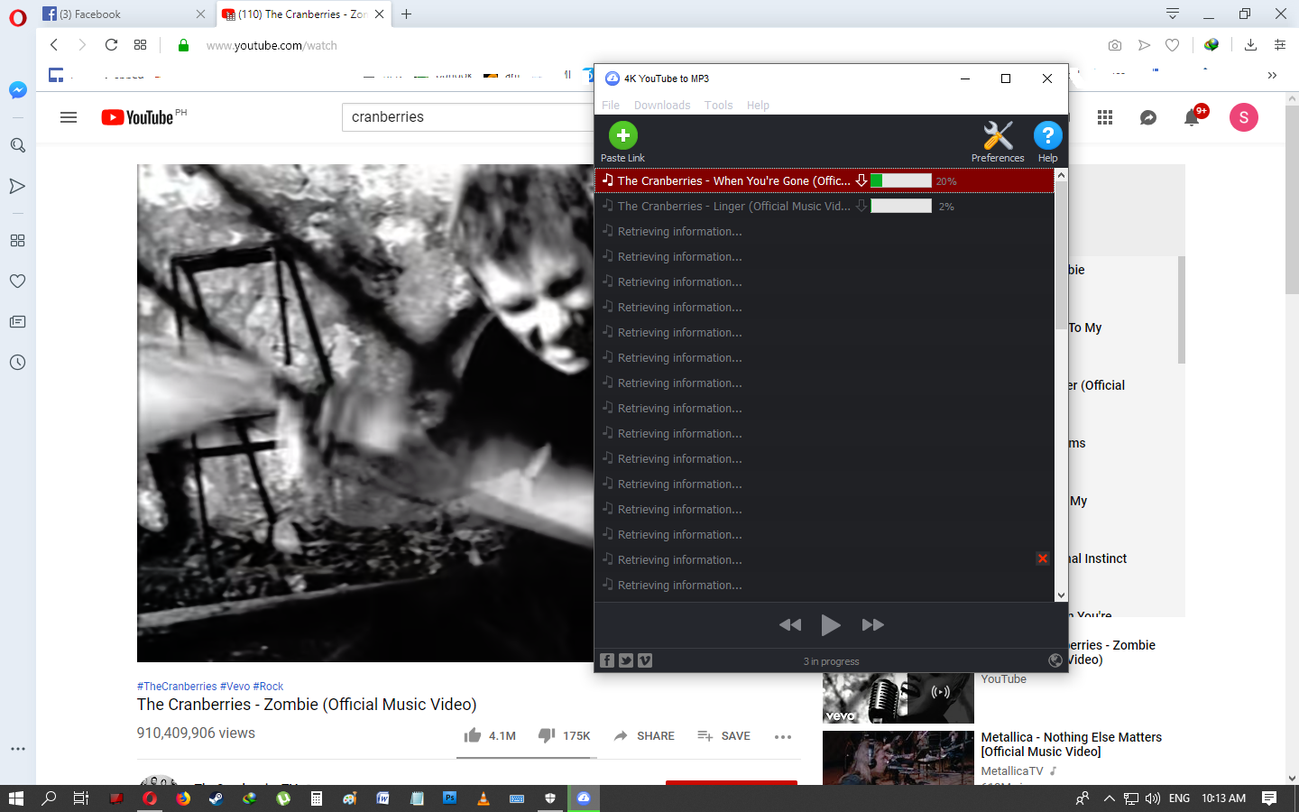Open Photoshop from the taskbar

coord(449,798)
